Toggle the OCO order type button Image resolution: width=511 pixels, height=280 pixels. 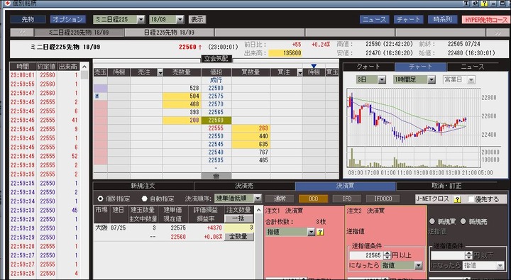pyautogui.click(x=313, y=198)
